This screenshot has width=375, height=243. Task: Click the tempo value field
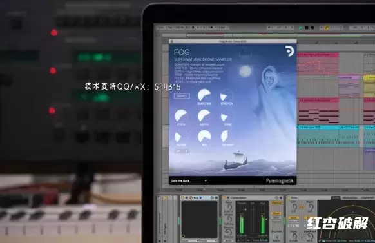coord(180,28)
